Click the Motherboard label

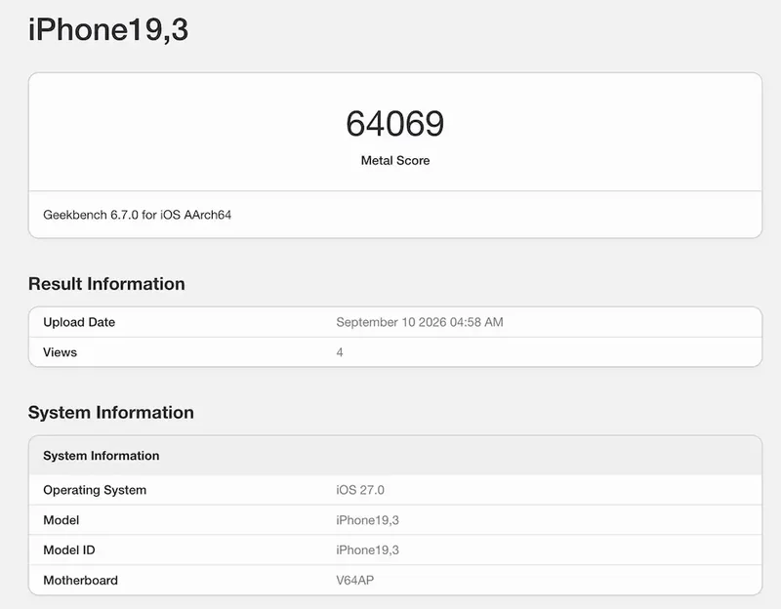coord(80,580)
